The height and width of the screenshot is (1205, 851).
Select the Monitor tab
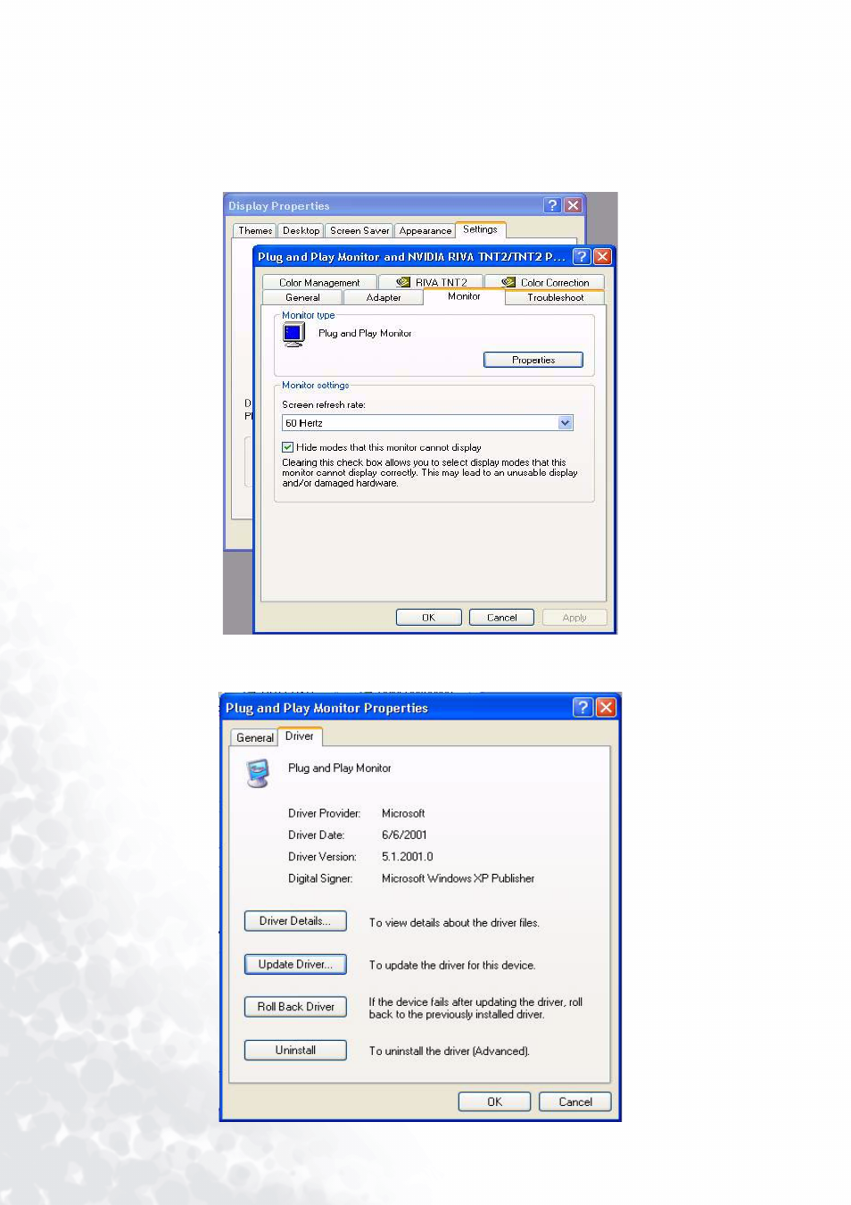click(464, 296)
